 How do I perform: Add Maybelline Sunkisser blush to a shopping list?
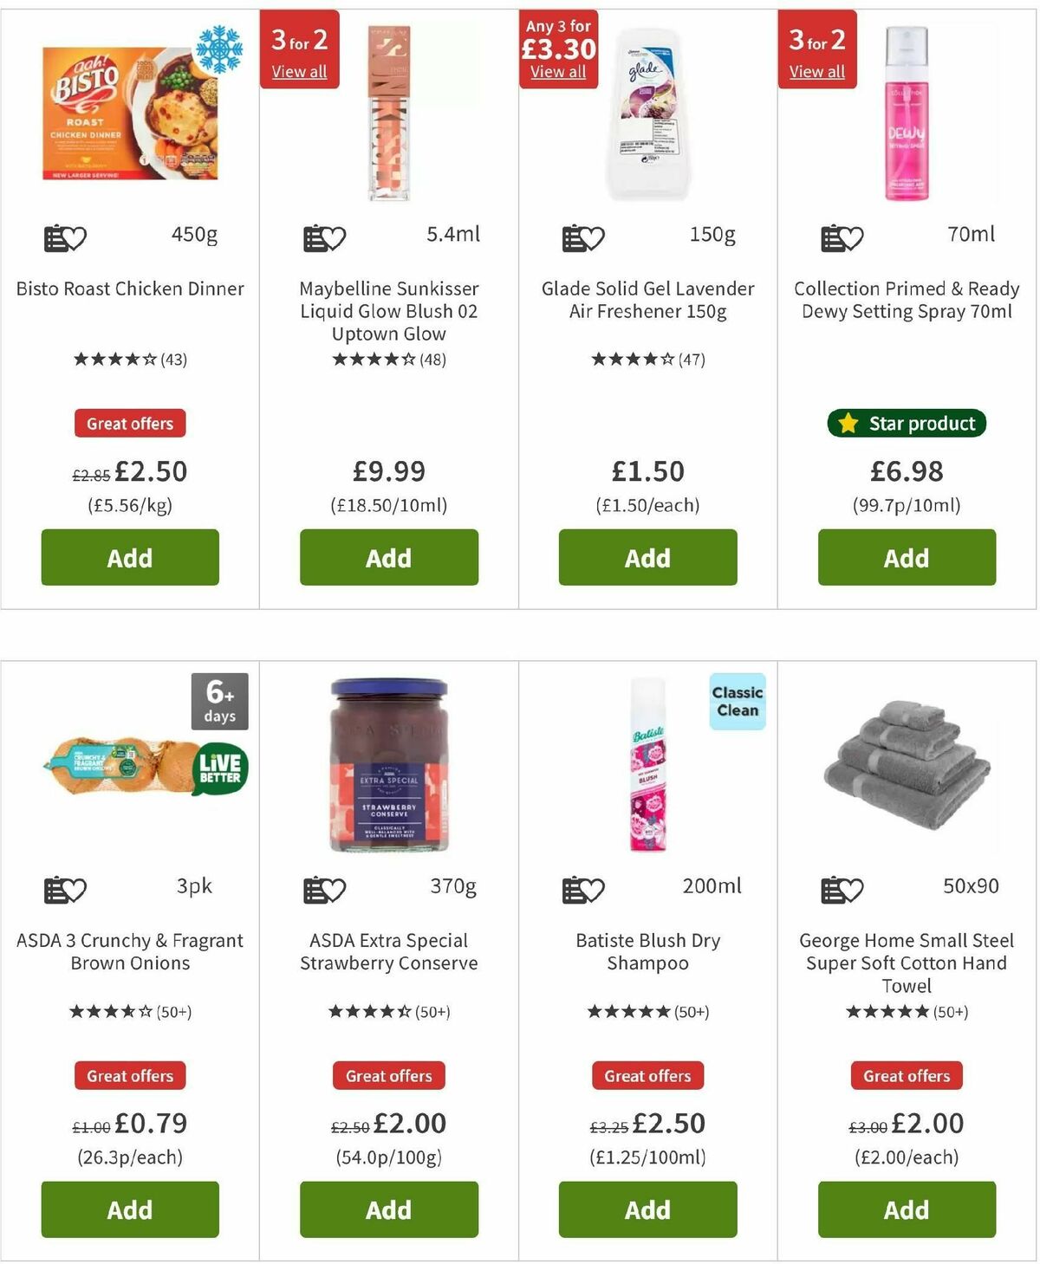316,234
